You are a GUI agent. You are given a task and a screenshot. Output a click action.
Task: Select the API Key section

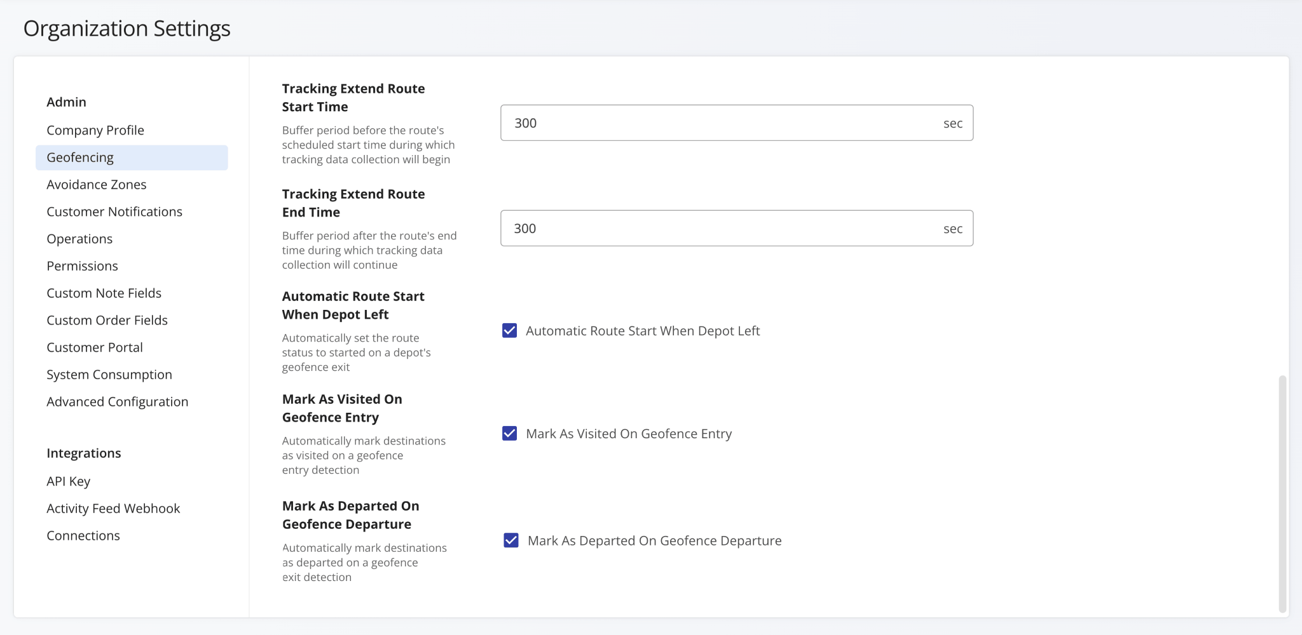click(68, 481)
